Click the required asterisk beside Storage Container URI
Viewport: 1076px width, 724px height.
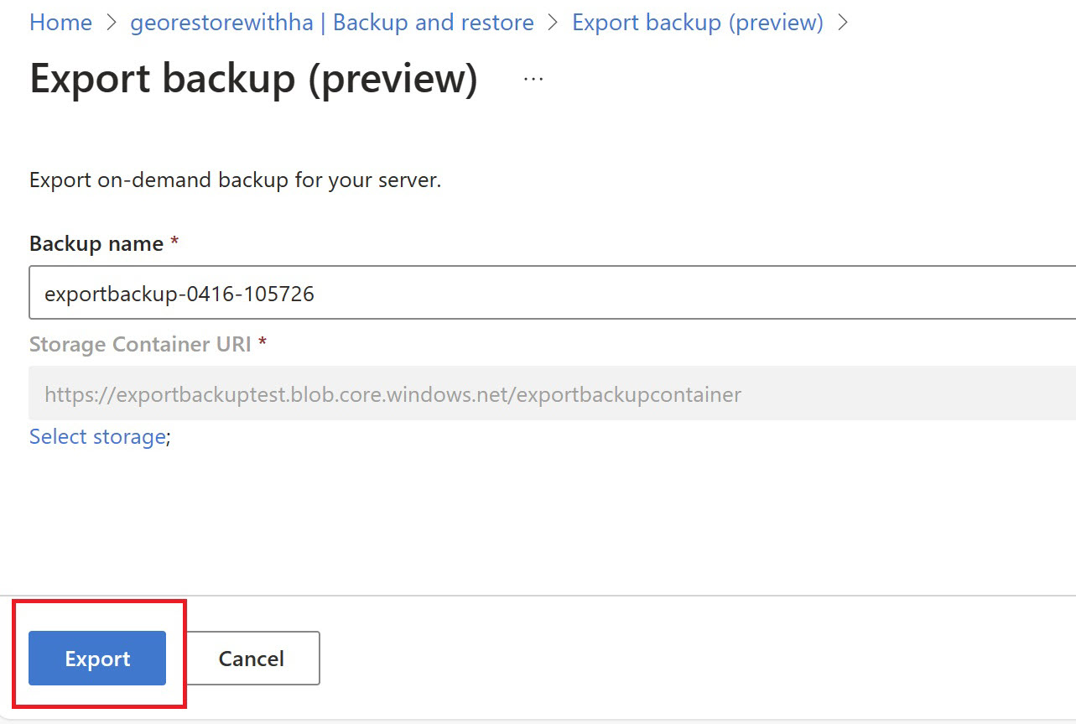pyautogui.click(x=263, y=344)
